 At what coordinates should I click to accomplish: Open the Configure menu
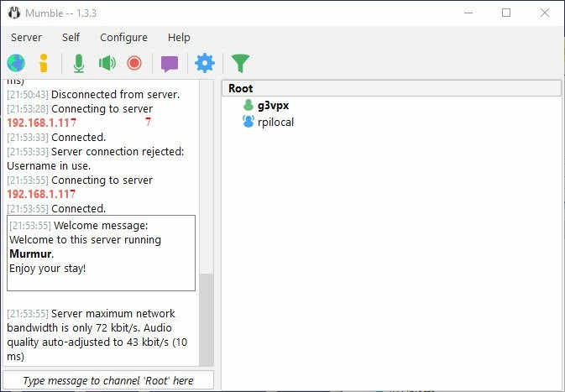(123, 38)
